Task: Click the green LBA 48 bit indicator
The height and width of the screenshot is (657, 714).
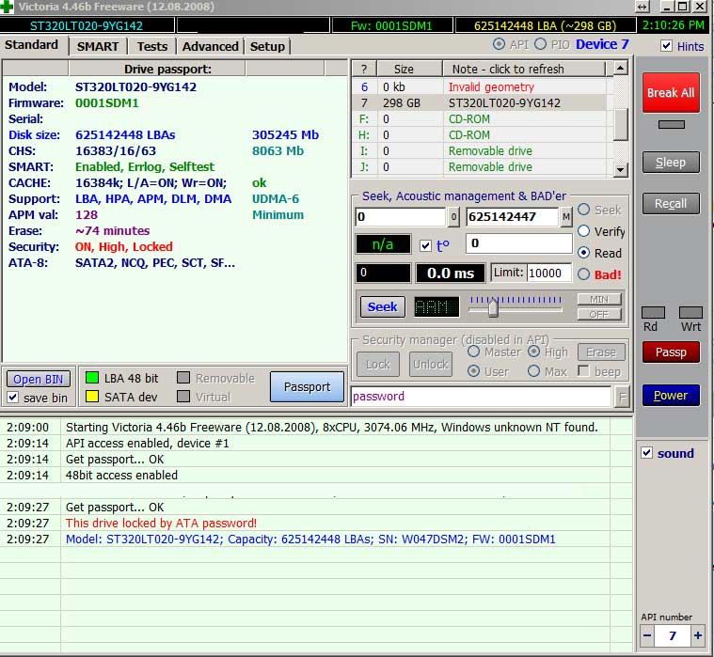Action: 92,377
